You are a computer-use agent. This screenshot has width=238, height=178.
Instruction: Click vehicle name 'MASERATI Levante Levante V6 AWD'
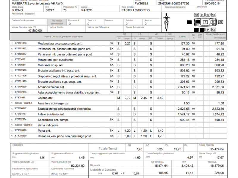point(37,4)
